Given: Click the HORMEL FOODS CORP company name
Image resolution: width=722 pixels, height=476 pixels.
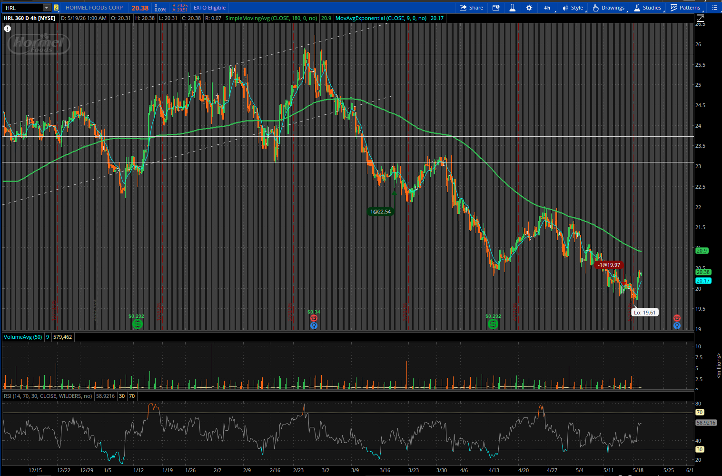Looking at the screenshot, I should (x=94, y=8).
